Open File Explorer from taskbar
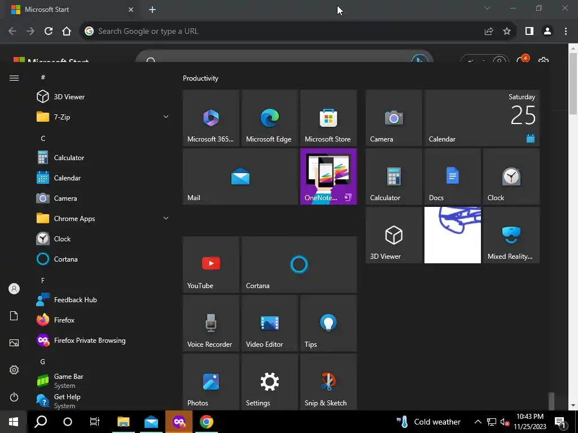 coord(123,422)
